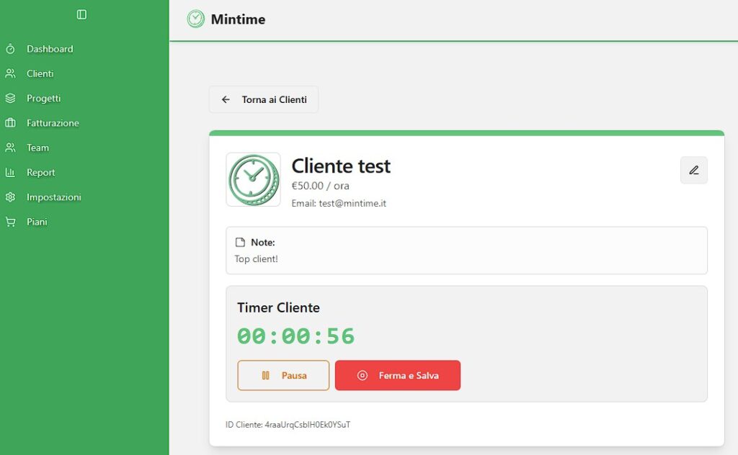The height and width of the screenshot is (455, 738).
Task: Click the €50.00 / ora rate
Action: tap(320, 186)
